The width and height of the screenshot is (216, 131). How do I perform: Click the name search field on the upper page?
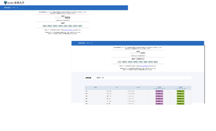click(x=60, y=18)
